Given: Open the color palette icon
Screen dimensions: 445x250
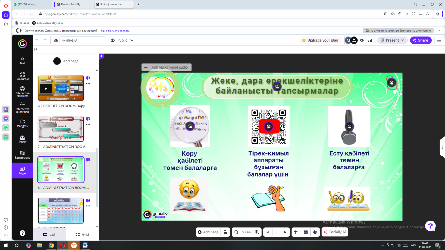Looking at the screenshot, I should 315,232.
